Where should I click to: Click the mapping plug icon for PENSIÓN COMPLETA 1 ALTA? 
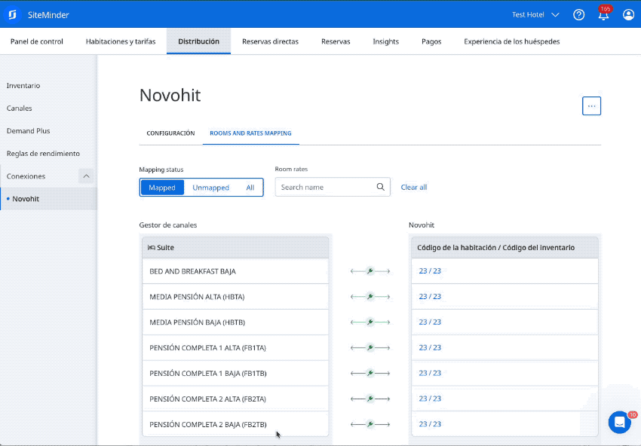pyautogui.click(x=370, y=347)
